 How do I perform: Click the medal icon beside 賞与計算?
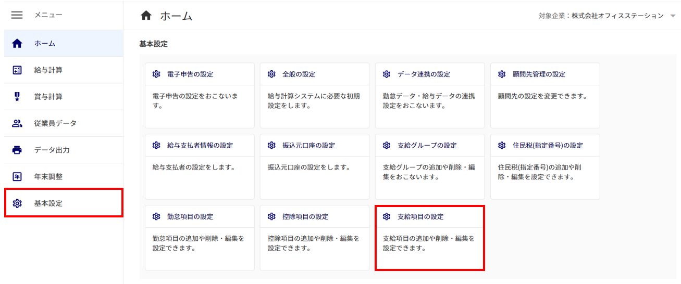[x=17, y=97]
